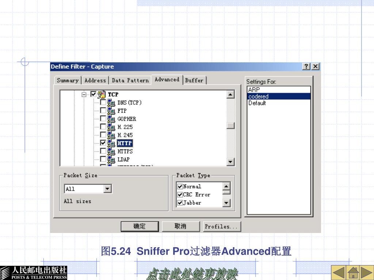Click the TCP protocol icon
The height and width of the screenshot is (280, 374).
102,94
